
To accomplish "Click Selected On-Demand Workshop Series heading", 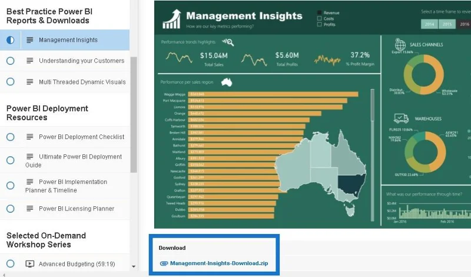I will tap(46, 240).
